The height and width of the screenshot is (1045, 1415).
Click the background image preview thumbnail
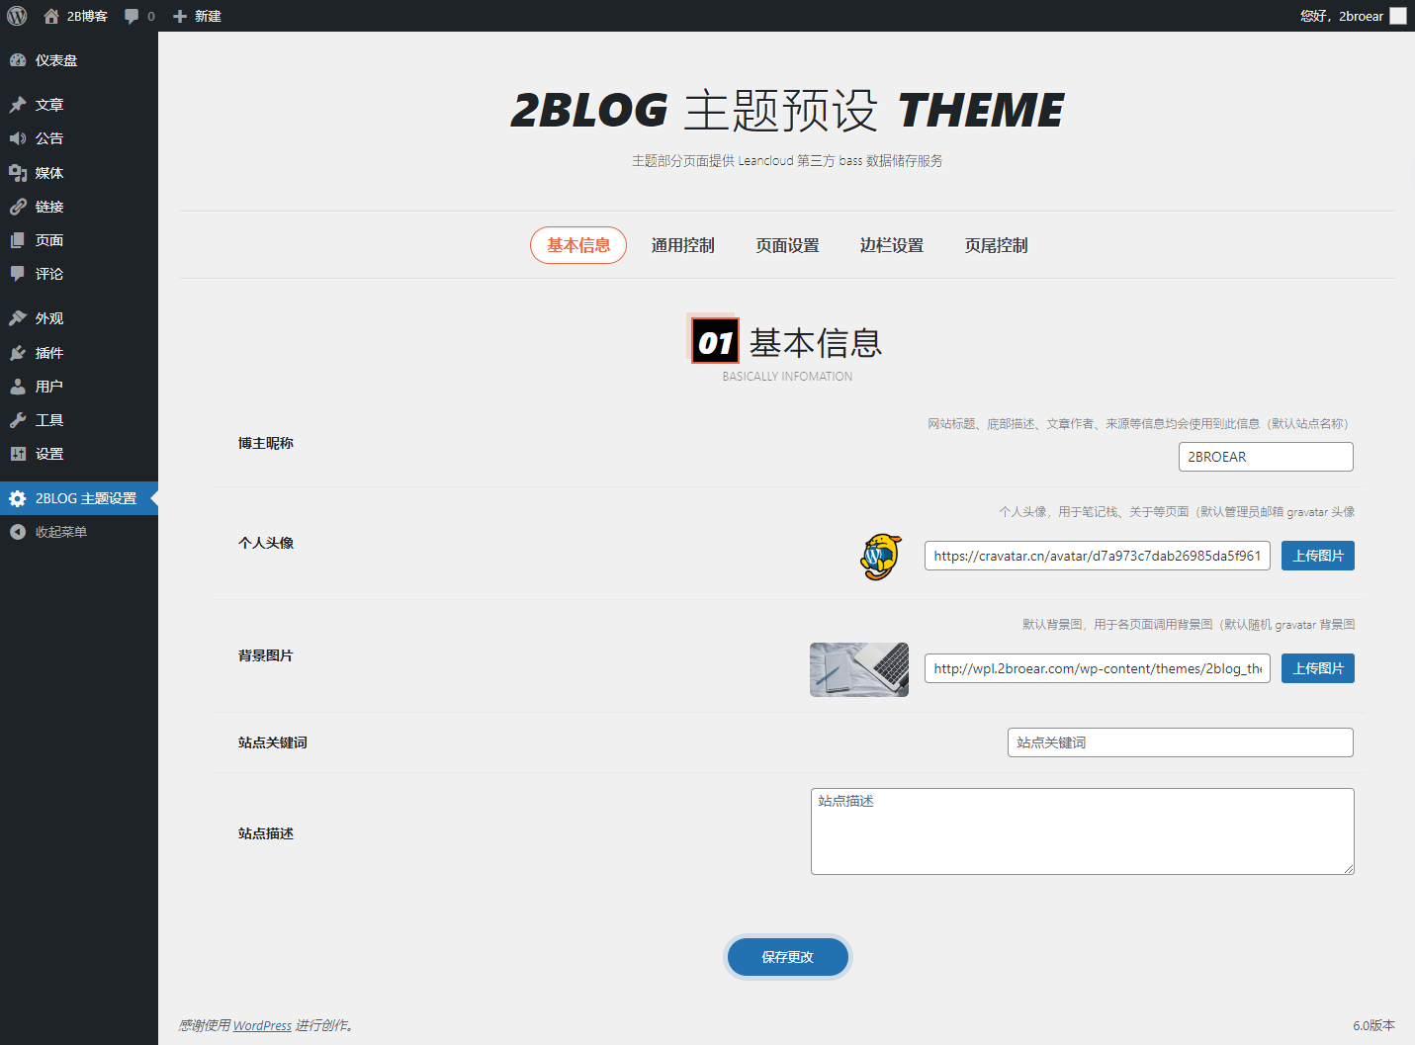[859, 669]
